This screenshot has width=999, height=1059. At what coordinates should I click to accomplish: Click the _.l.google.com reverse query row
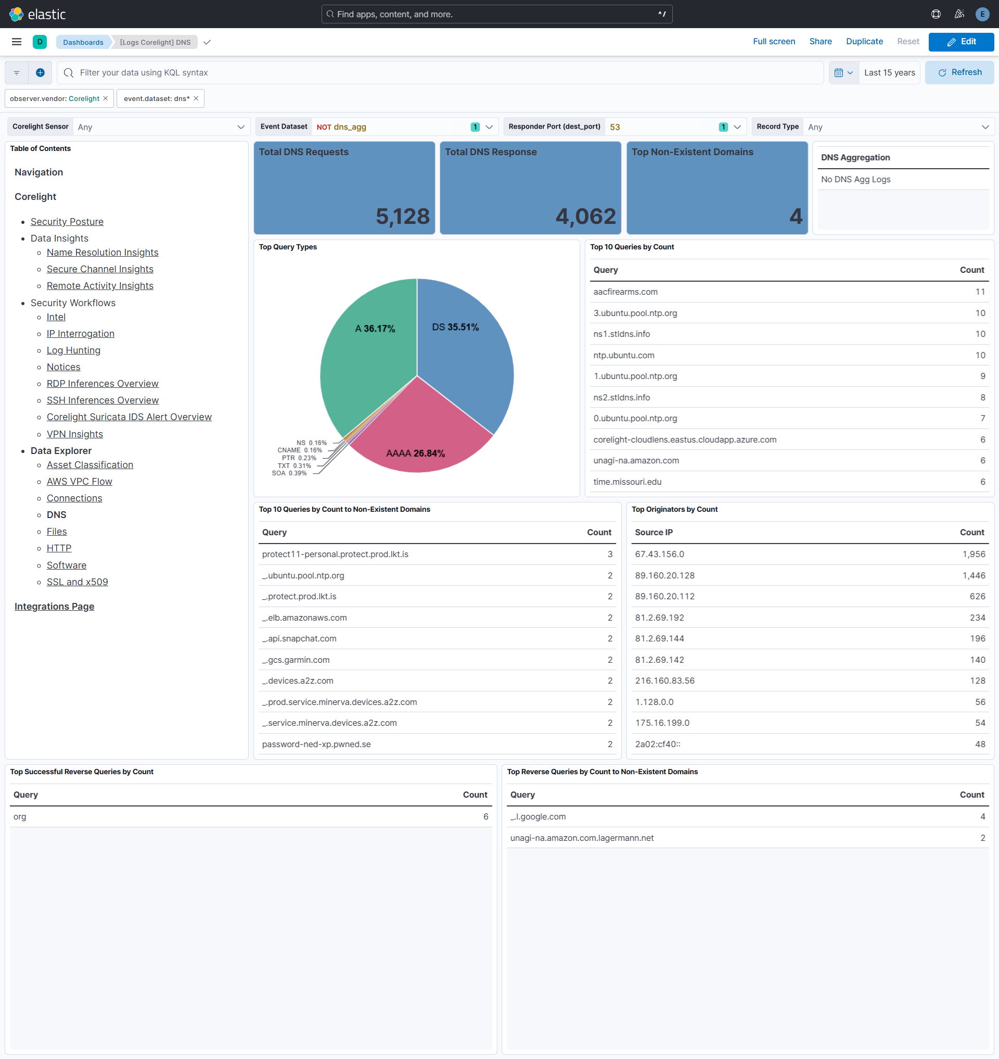747,816
